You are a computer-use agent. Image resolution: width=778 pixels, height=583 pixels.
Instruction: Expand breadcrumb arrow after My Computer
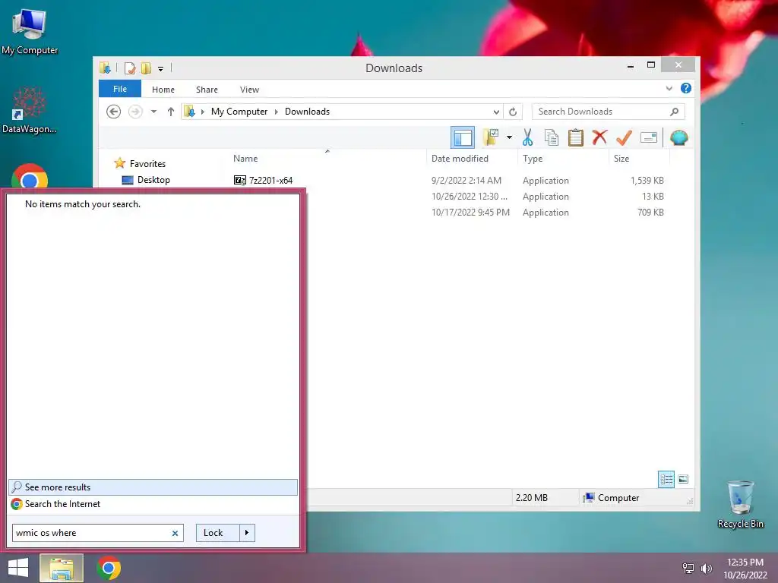tap(277, 112)
